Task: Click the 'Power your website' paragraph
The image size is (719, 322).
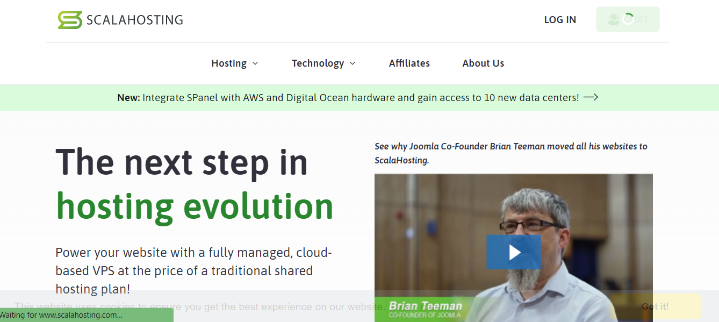Action: coord(194,271)
